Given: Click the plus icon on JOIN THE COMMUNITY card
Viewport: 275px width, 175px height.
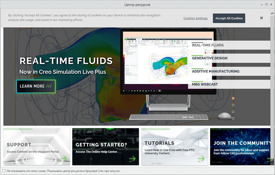Looking at the screenshot, I should (x=241, y=133).
